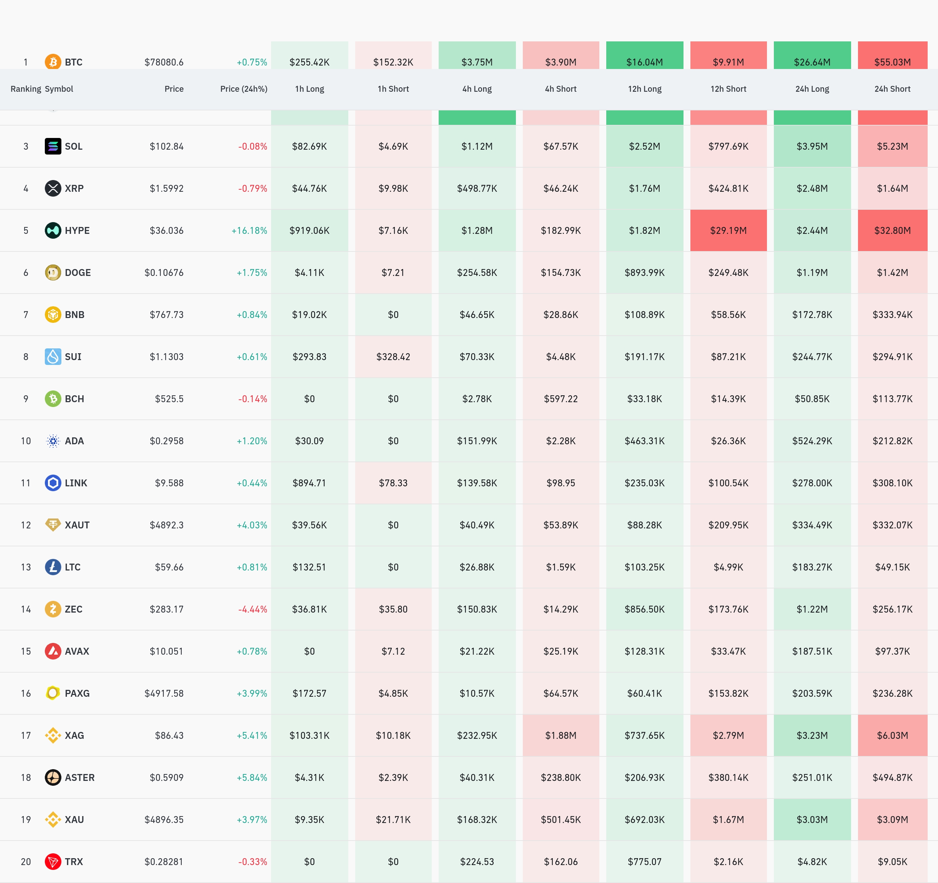Click HYPE's $29.19M 12h Short cell
Image resolution: width=938 pixels, height=883 pixels.
(x=728, y=230)
